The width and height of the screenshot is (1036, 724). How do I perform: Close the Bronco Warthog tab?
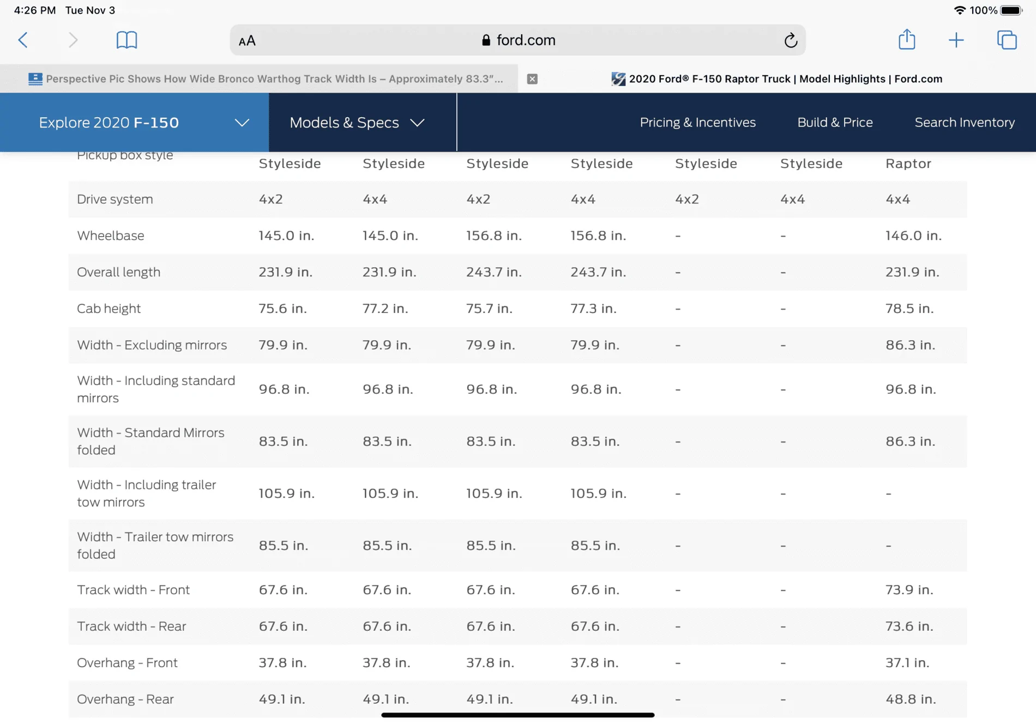coord(532,79)
